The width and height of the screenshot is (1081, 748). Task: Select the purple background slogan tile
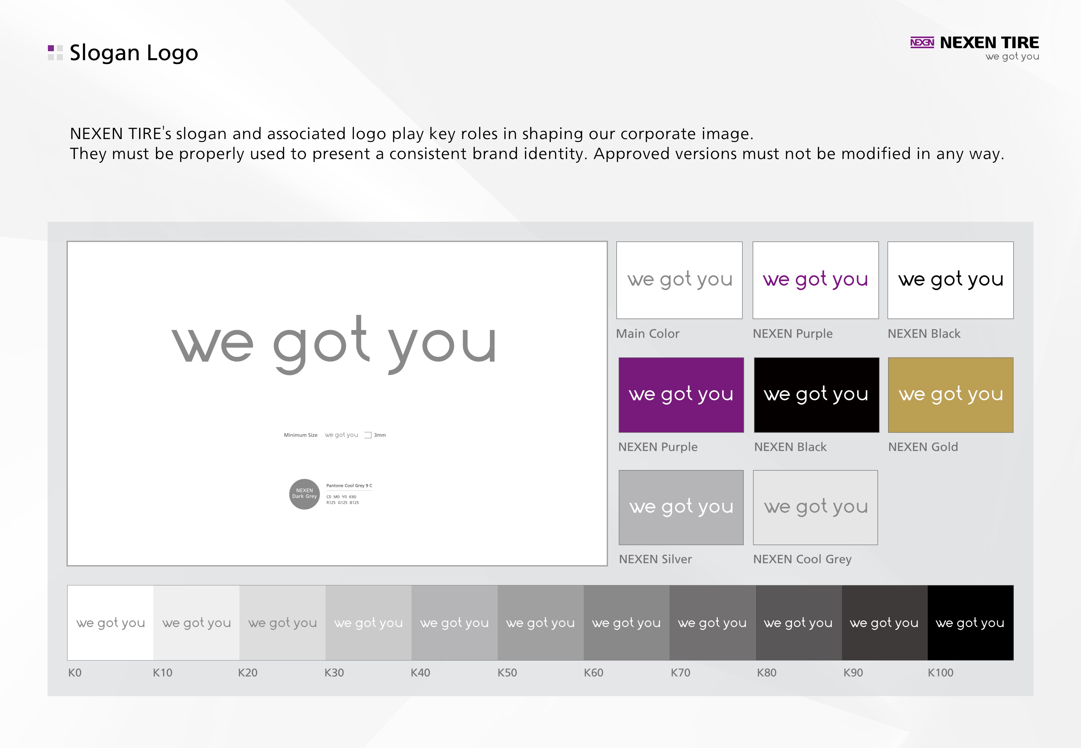click(681, 395)
